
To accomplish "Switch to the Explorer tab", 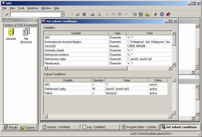I will click(28, 127).
